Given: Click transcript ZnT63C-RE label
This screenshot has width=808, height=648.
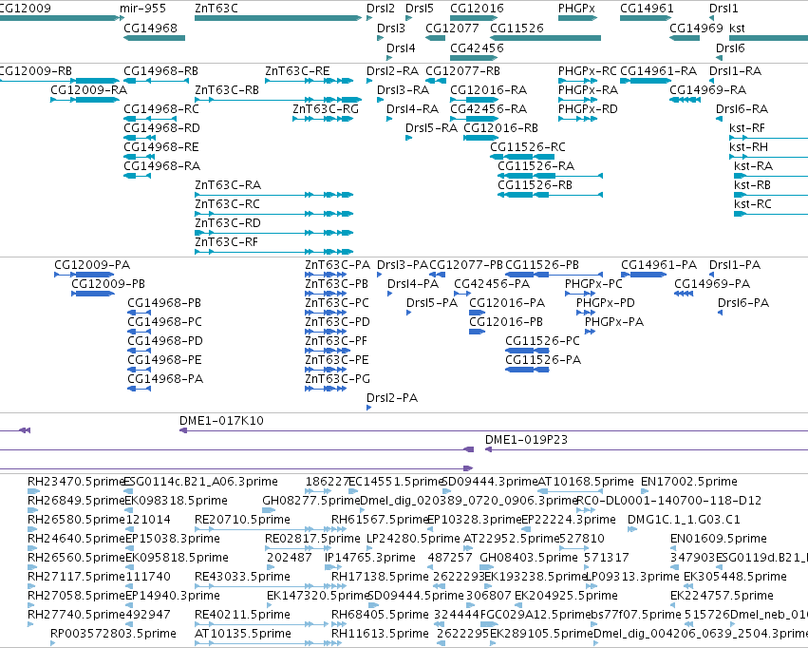Looking at the screenshot, I should tap(297, 70).
